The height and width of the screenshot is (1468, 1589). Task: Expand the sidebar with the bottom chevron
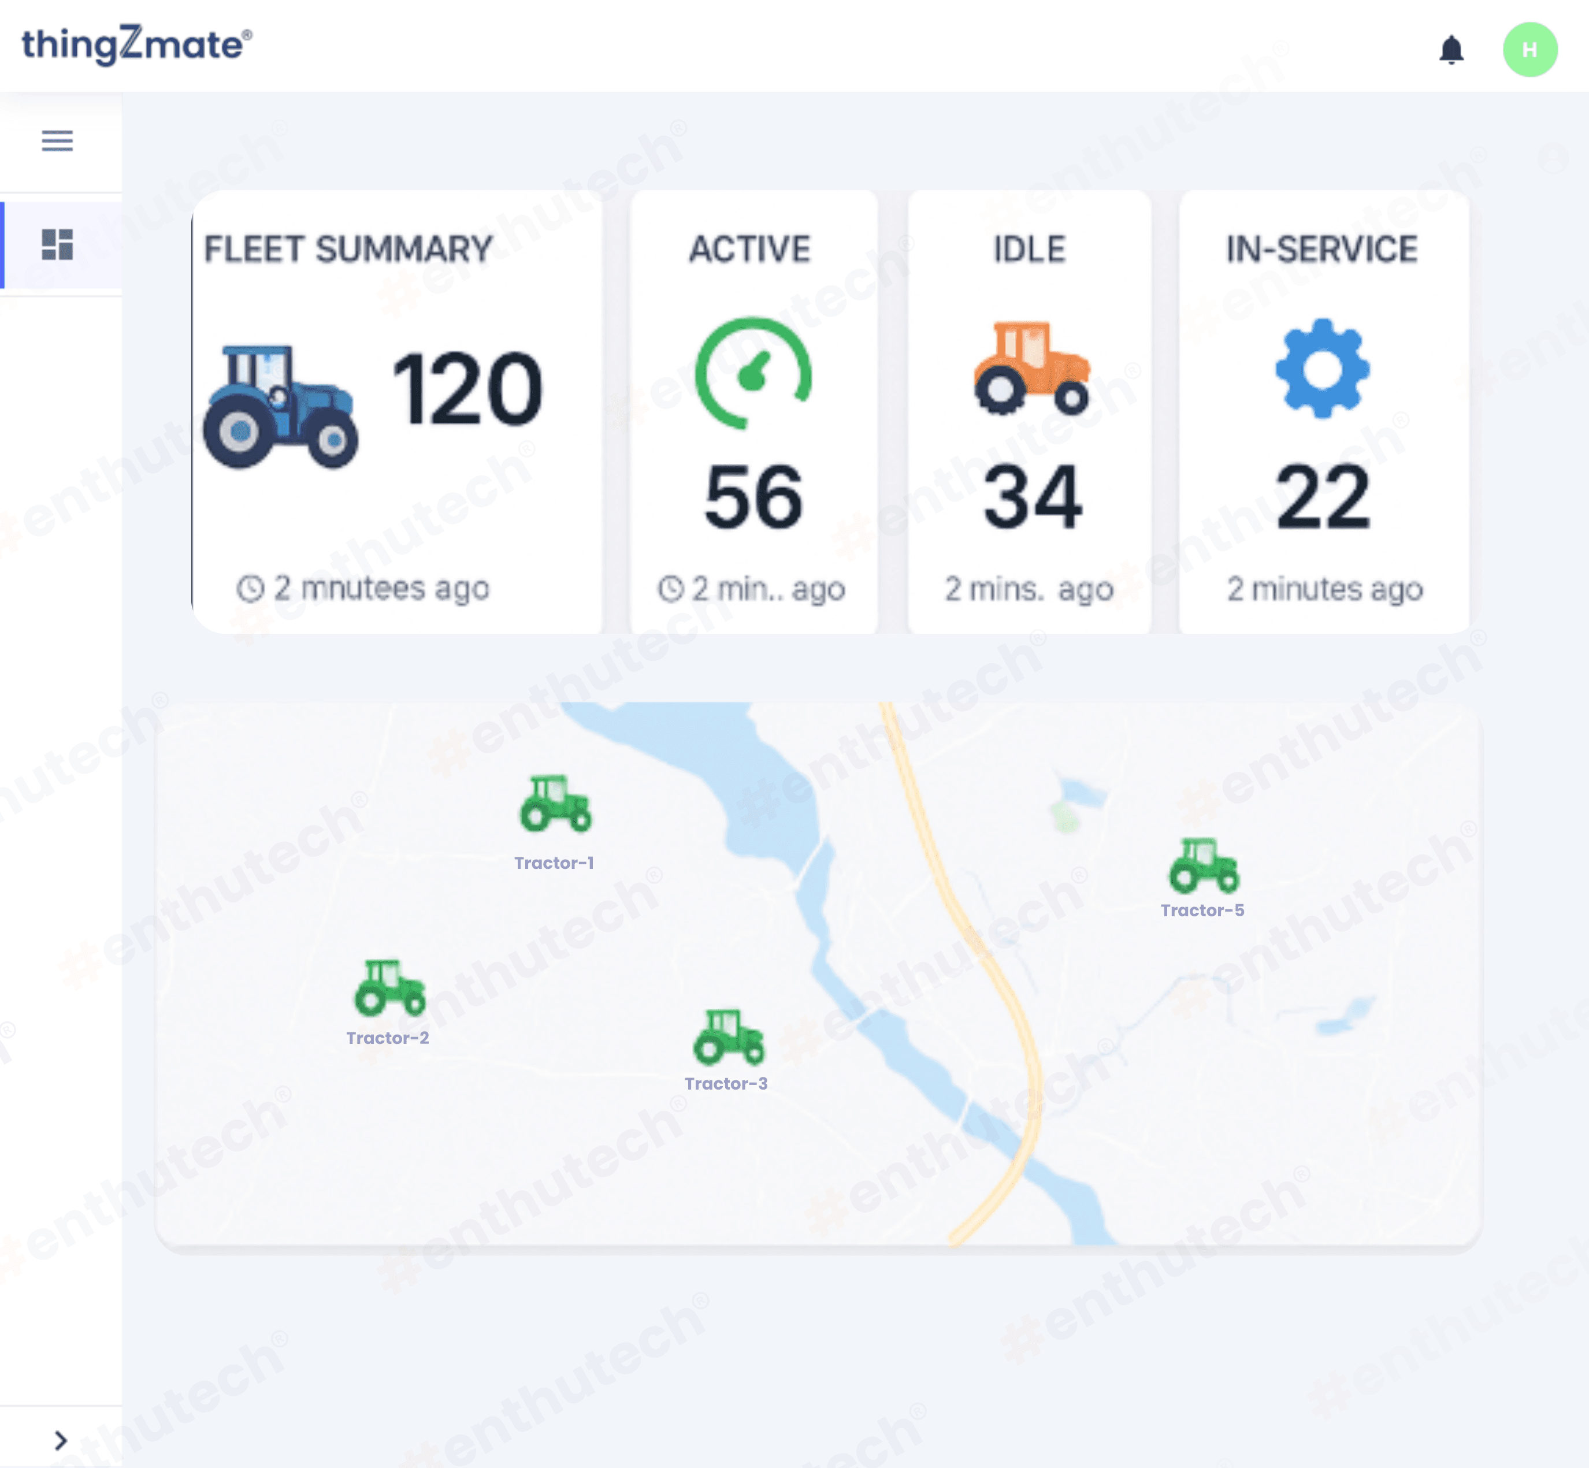pos(60,1440)
